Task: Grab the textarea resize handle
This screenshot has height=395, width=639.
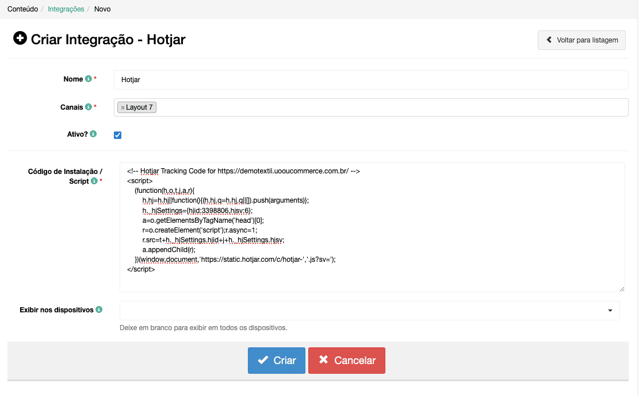Action: [622, 289]
